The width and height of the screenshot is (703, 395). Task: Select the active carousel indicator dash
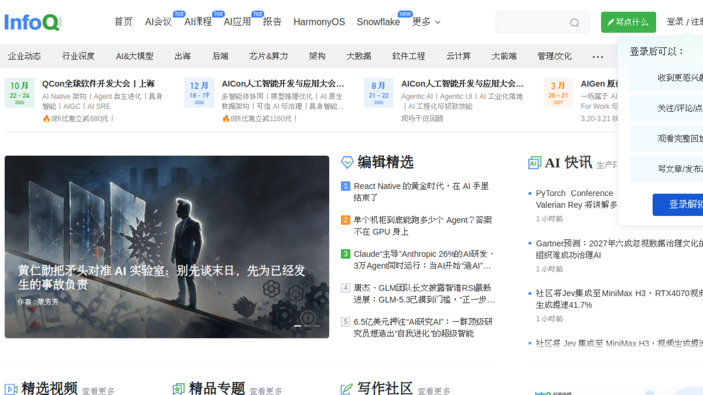297,326
